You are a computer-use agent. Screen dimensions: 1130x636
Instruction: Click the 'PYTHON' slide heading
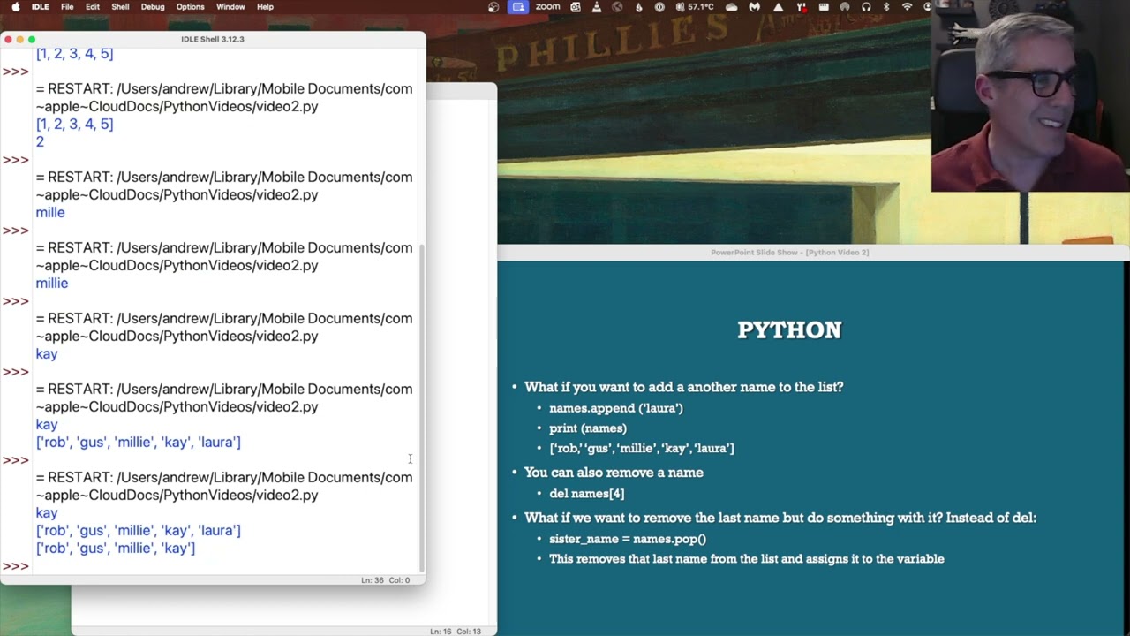(789, 330)
